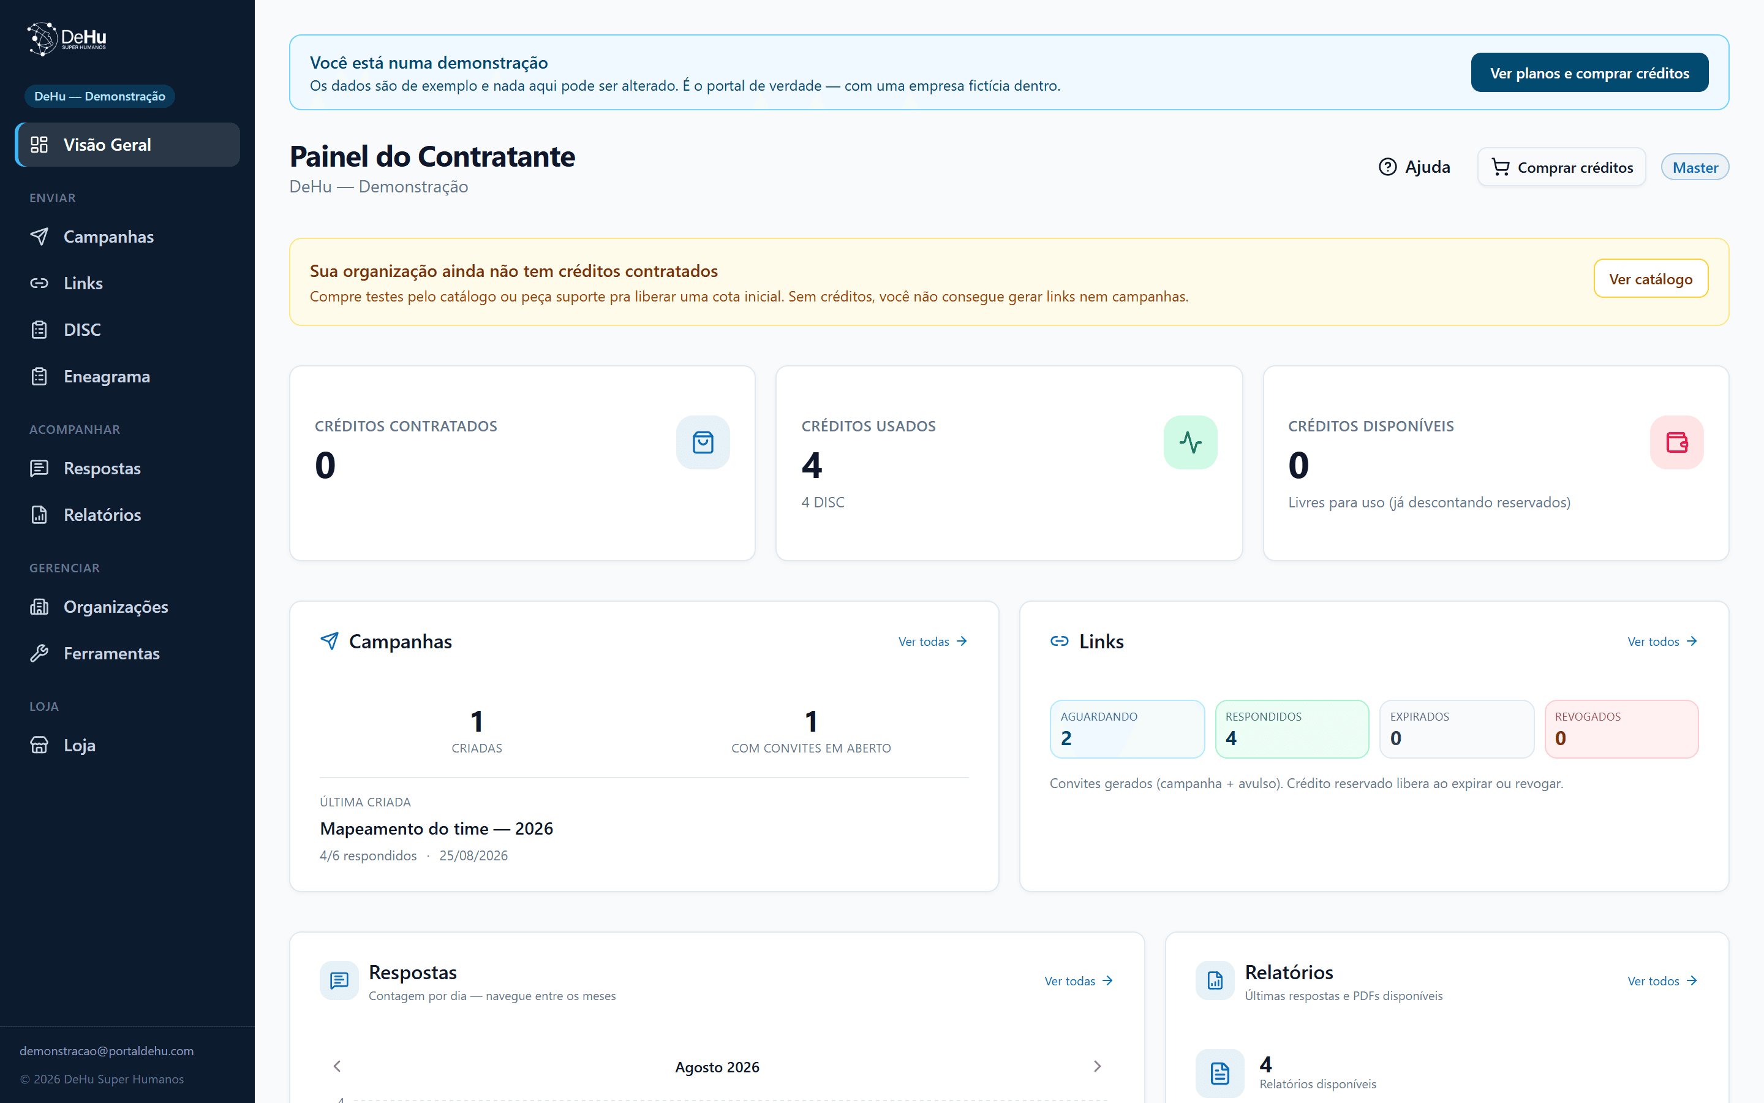Select the Respondidos status box
Viewport: 1764px width, 1103px height.
(x=1292, y=729)
